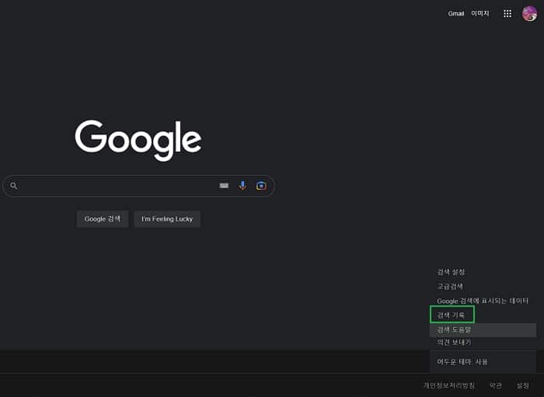Open 개인정보처리방침 footer link
Screen dimensions: 544x397
(449, 385)
